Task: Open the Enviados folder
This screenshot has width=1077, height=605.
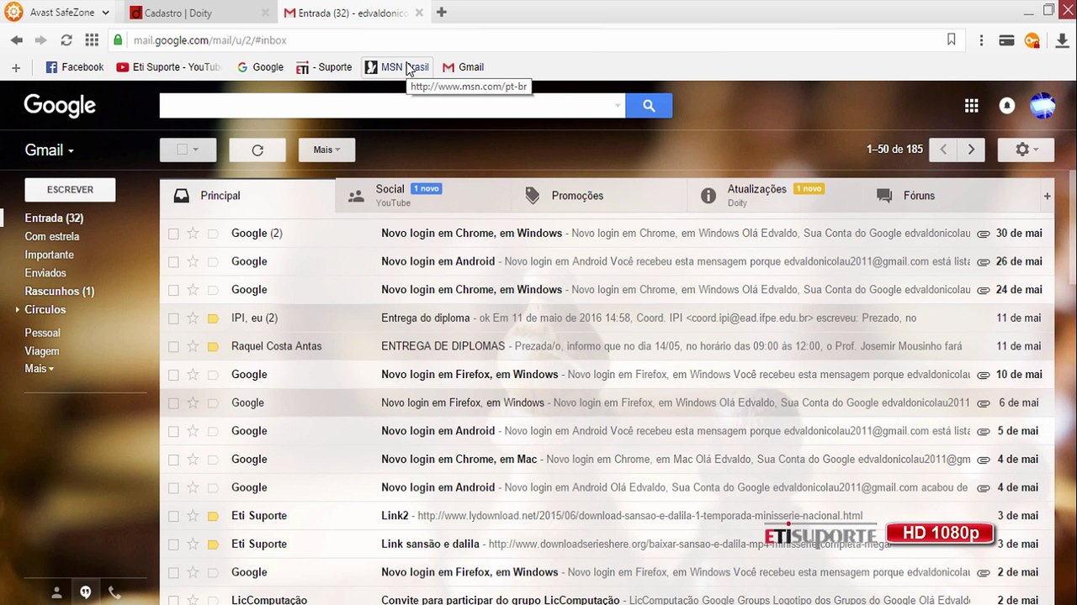Action: click(45, 273)
